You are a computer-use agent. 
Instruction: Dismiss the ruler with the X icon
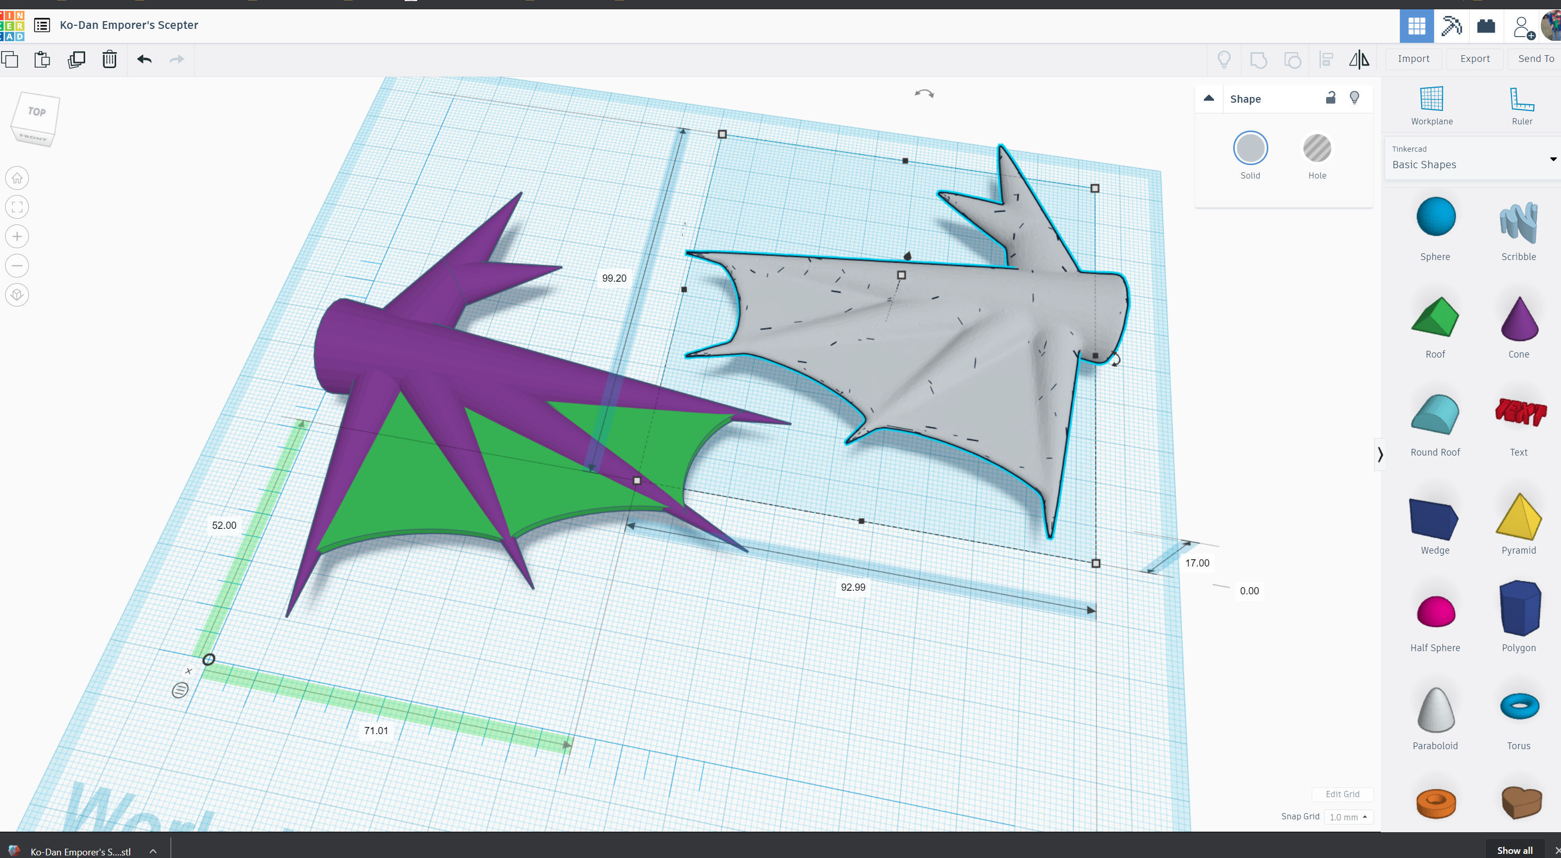click(188, 671)
